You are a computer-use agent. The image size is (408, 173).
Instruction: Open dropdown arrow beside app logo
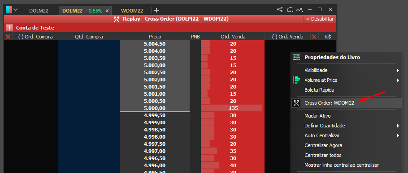pos(16,10)
